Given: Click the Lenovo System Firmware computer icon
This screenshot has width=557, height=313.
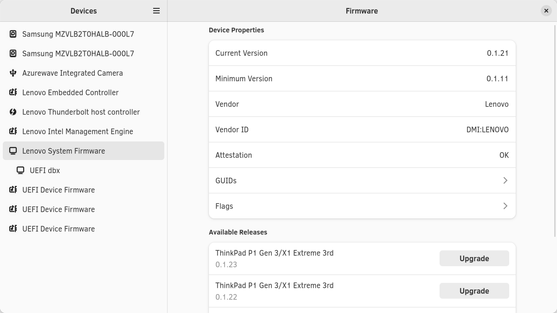Looking at the screenshot, I should click(x=13, y=151).
